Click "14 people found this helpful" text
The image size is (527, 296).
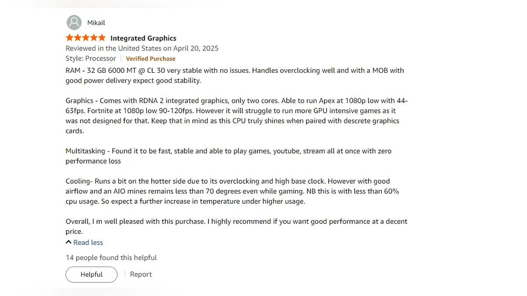click(x=111, y=258)
